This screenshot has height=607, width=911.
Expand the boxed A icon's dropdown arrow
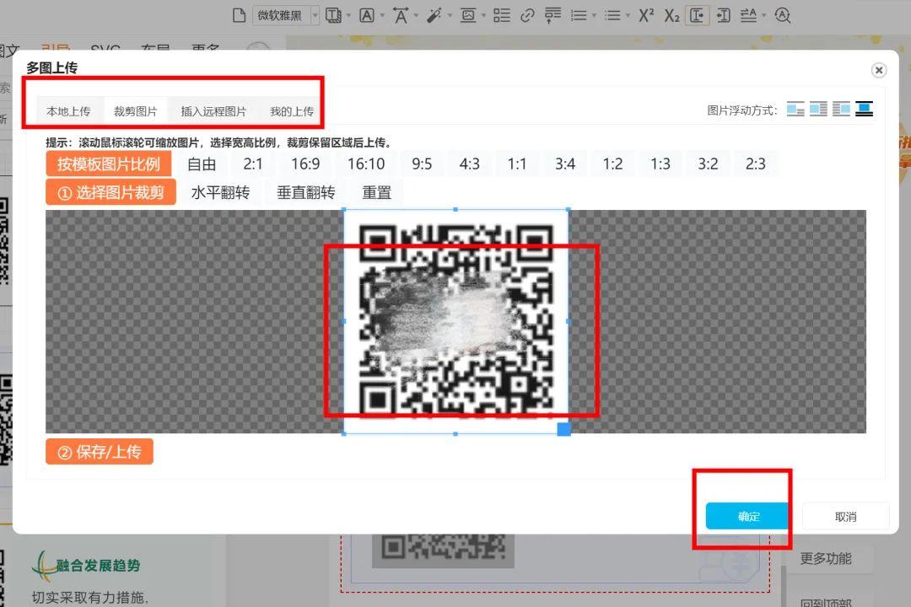pyautogui.click(x=382, y=16)
